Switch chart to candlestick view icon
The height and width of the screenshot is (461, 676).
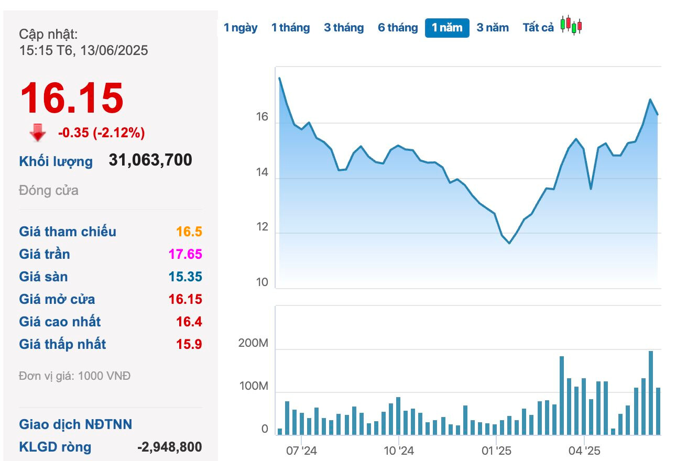[x=571, y=25]
